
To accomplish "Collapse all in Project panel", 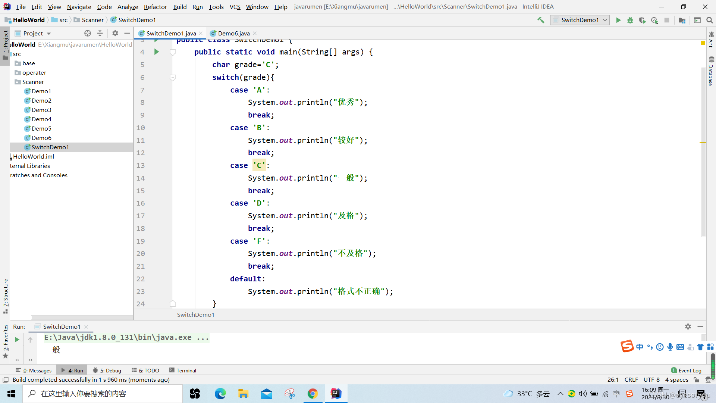I will pos(100,33).
